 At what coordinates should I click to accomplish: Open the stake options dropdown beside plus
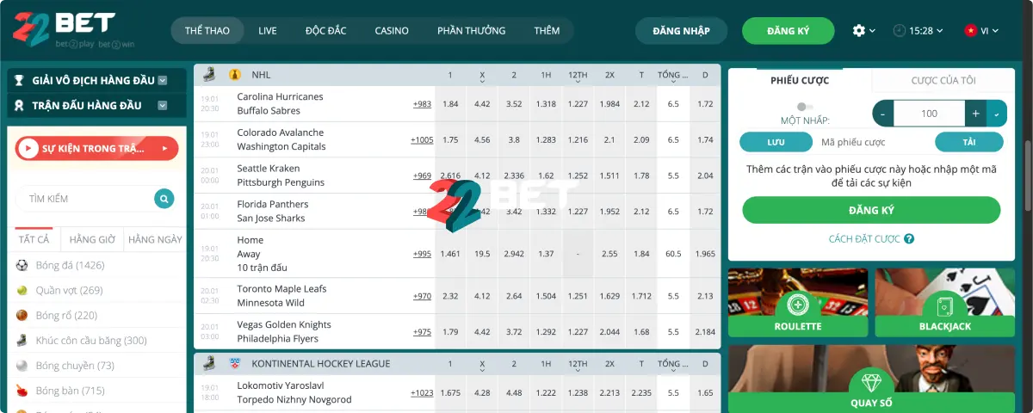pos(997,114)
